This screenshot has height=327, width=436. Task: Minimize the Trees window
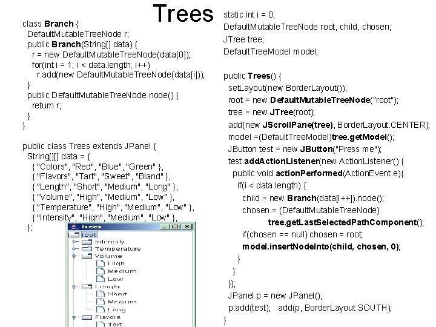tap(165, 226)
